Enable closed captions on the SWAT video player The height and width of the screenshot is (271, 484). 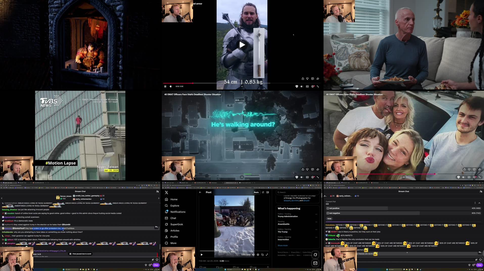tap(307, 177)
